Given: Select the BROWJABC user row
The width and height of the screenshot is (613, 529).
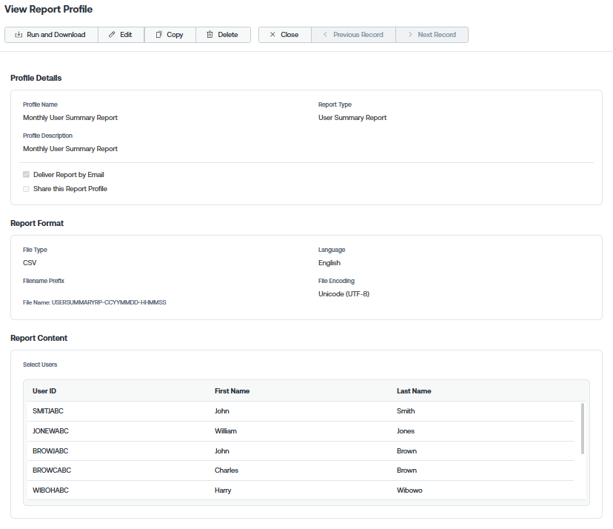Looking at the screenshot, I should pyautogui.click(x=301, y=451).
